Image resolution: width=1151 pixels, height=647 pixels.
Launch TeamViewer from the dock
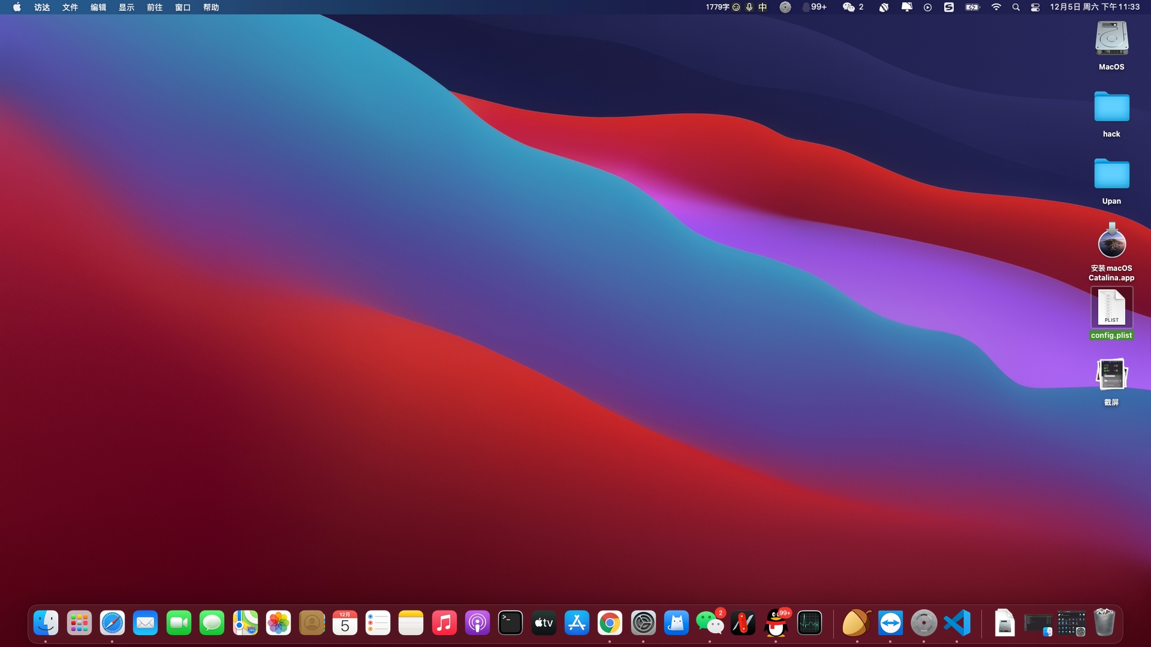[890, 624]
